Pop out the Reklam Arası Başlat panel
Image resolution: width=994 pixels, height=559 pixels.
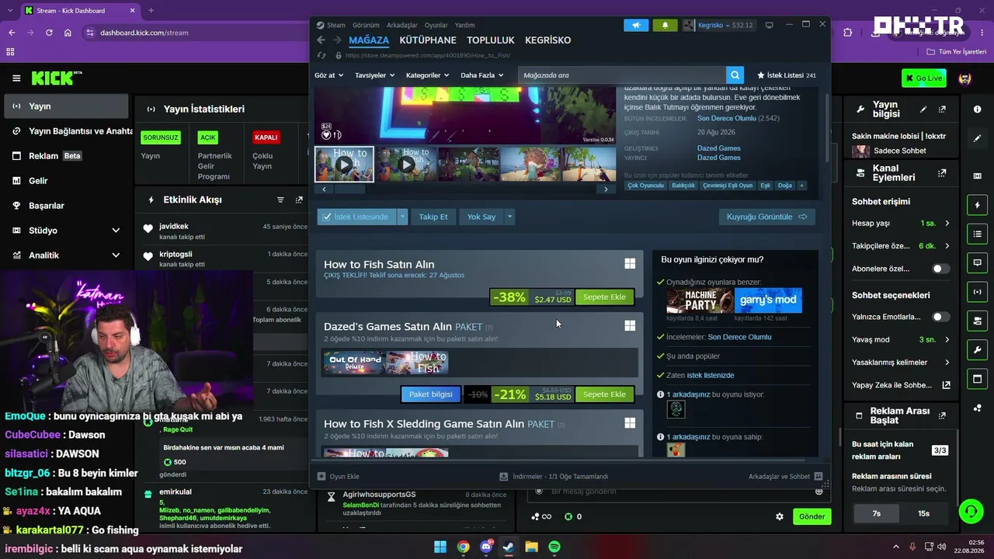tap(942, 415)
